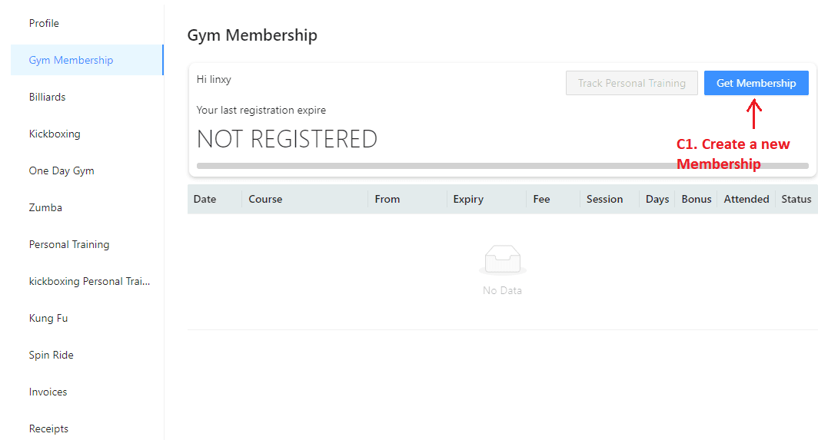Open the Profile menu item

click(x=44, y=24)
